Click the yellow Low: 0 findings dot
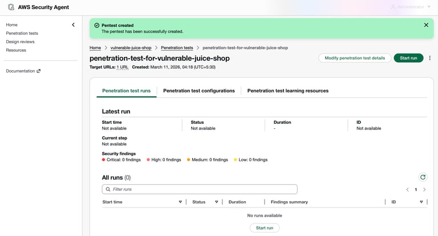Image resolution: width=438 pixels, height=236 pixels. (x=236, y=160)
